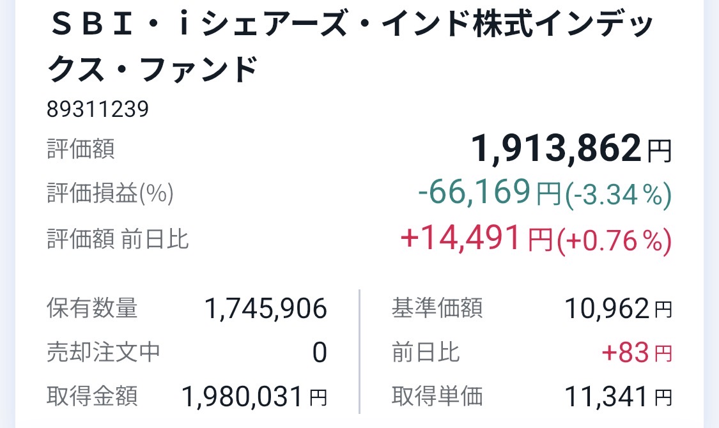Select the 売却注文中 label
719x428 pixels.
(104, 352)
